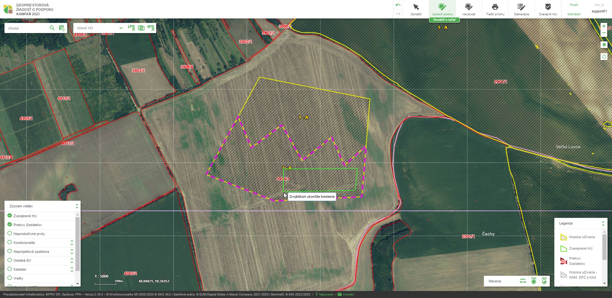Screen dimensions: 612x298
Task: Collapse the Legenda panel
Action: [x=603, y=223]
